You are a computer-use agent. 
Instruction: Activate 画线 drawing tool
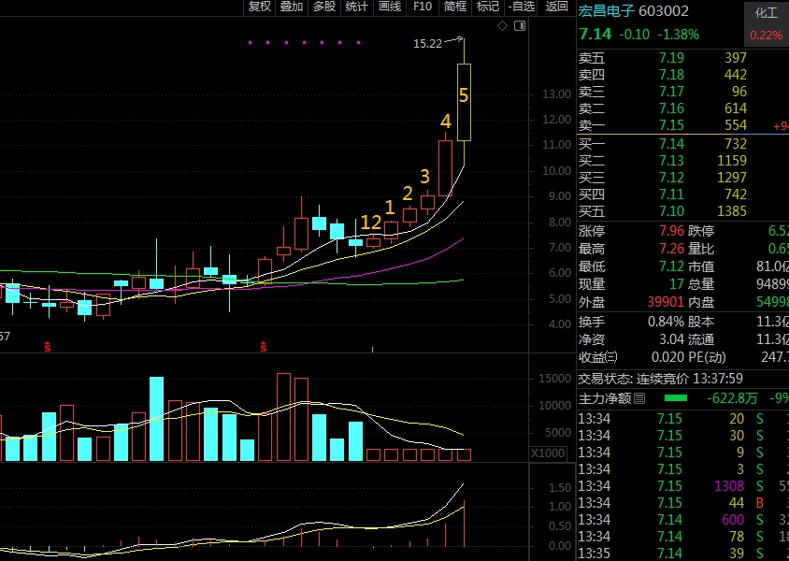[x=390, y=7]
